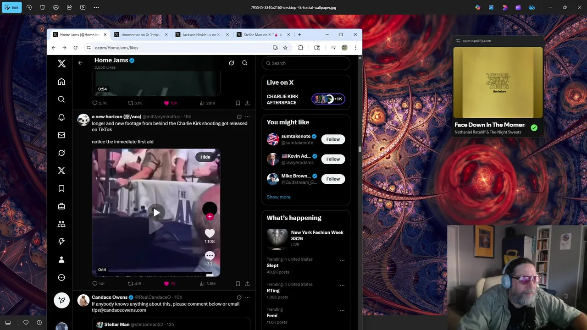Hide the video via Hide button
Viewport: 587px width, 330px height.
pyautogui.click(x=205, y=157)
